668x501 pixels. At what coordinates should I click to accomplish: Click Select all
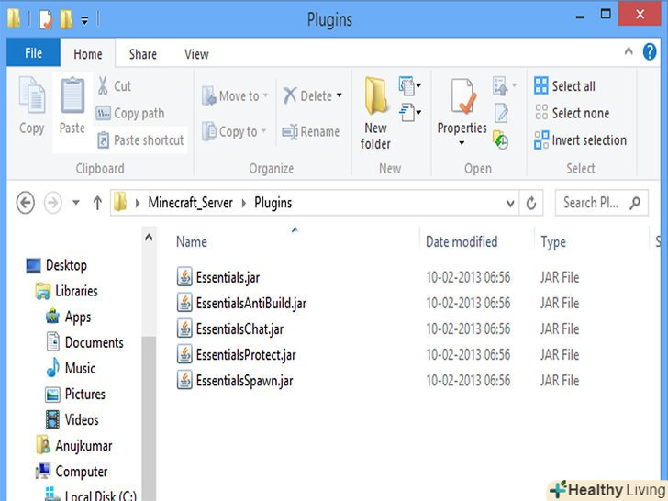(565, 85)
